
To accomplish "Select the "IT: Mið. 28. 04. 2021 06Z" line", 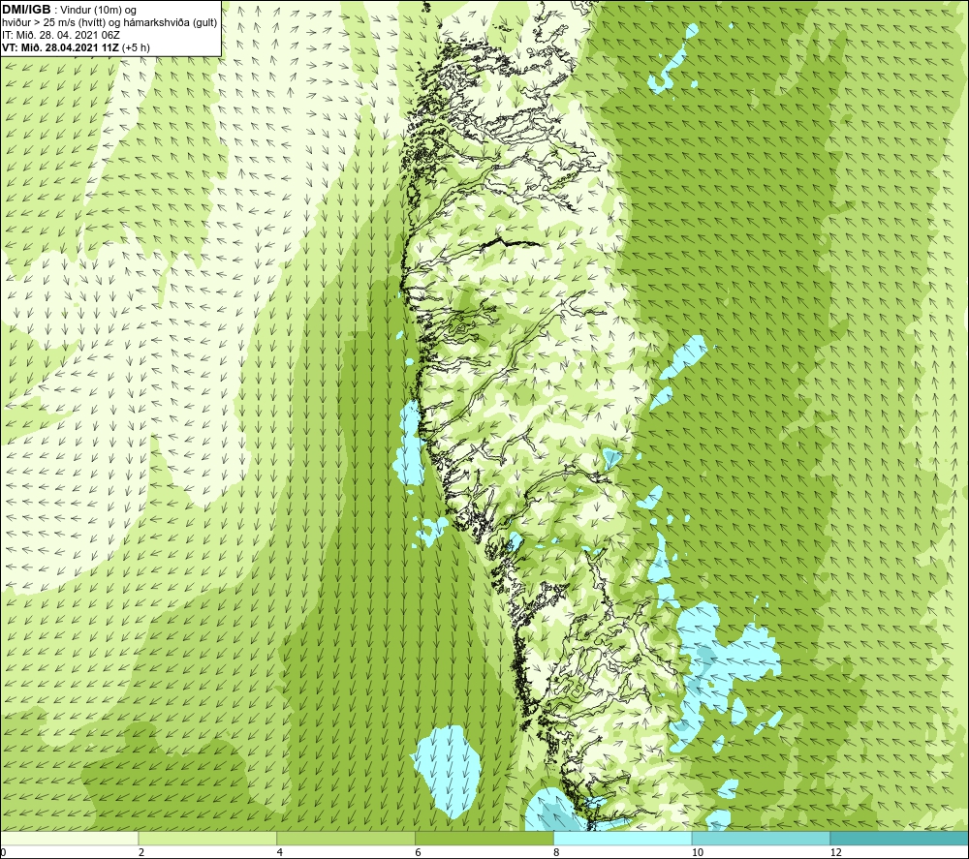I will pos(61,35).
